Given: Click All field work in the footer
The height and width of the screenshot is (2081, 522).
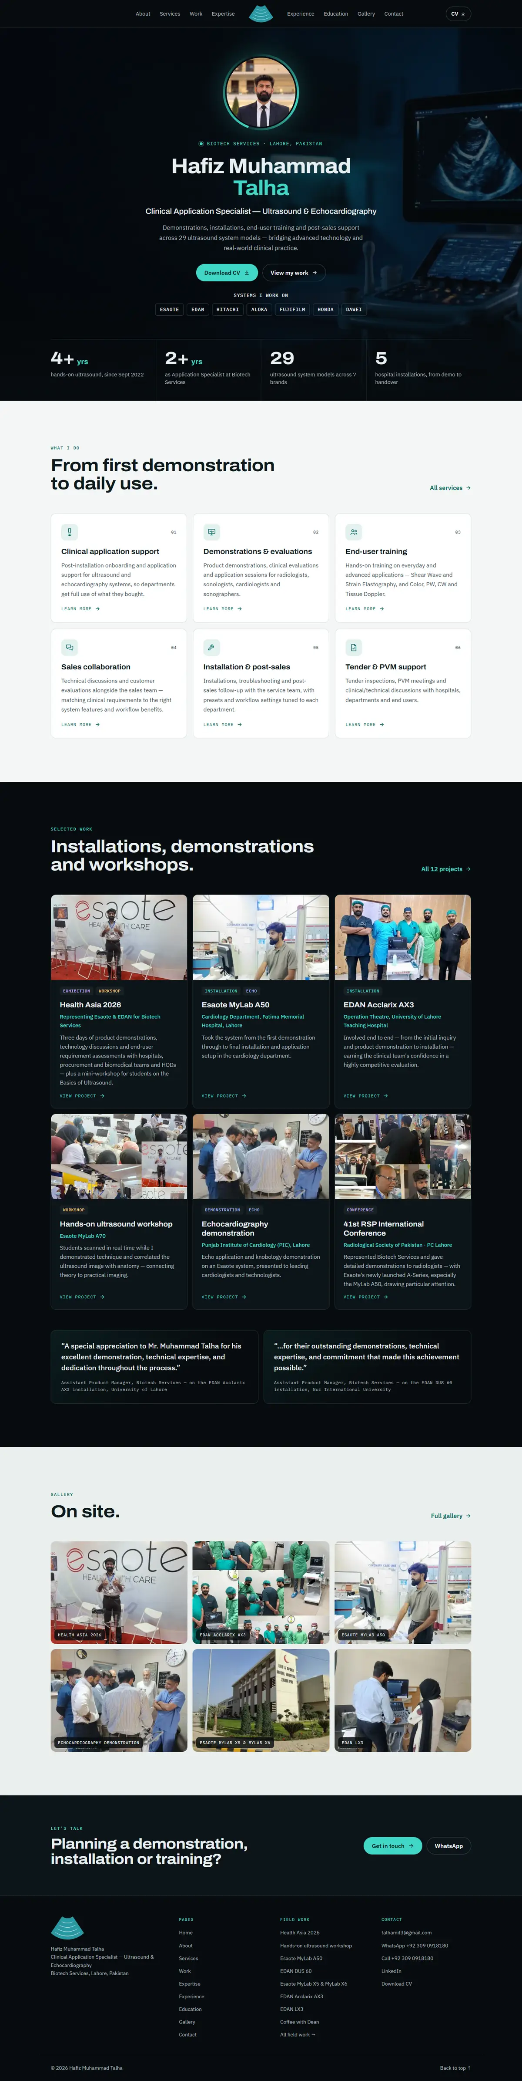Looking at the screenshot, I should click(298, 2034).
